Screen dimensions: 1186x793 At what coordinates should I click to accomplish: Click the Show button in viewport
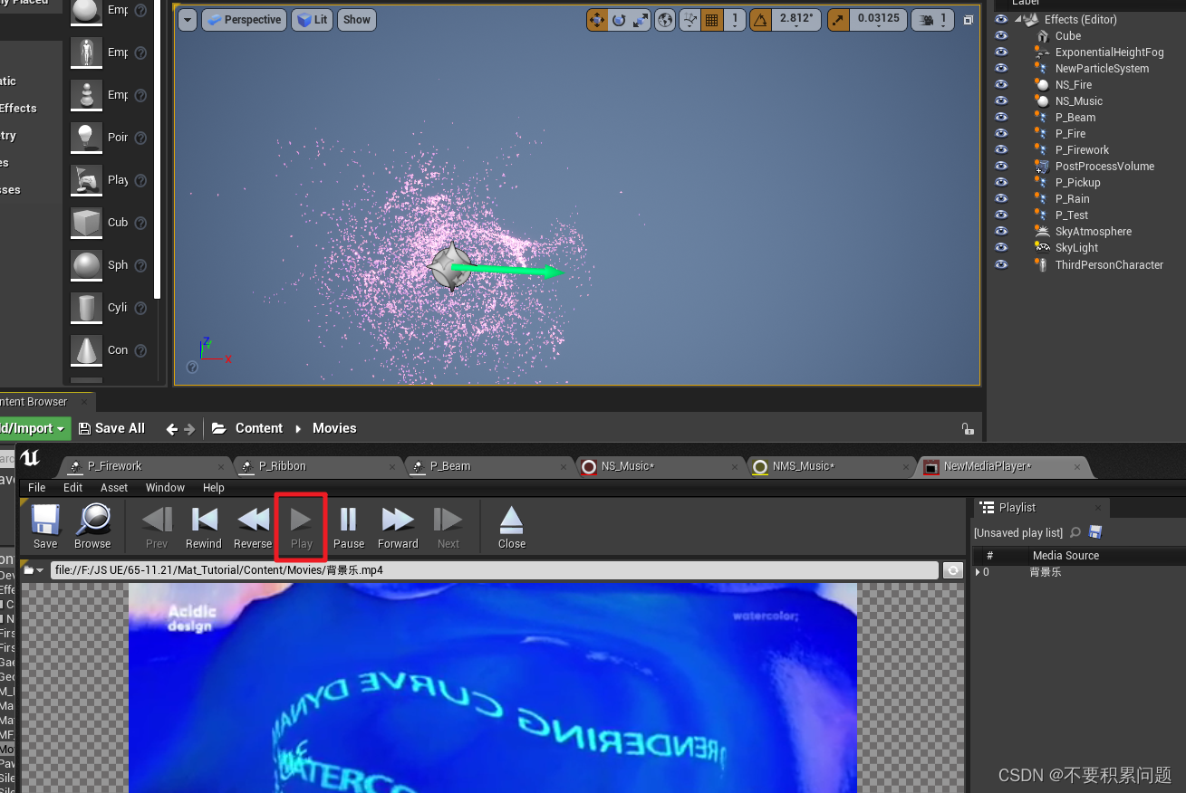[357, 20]
